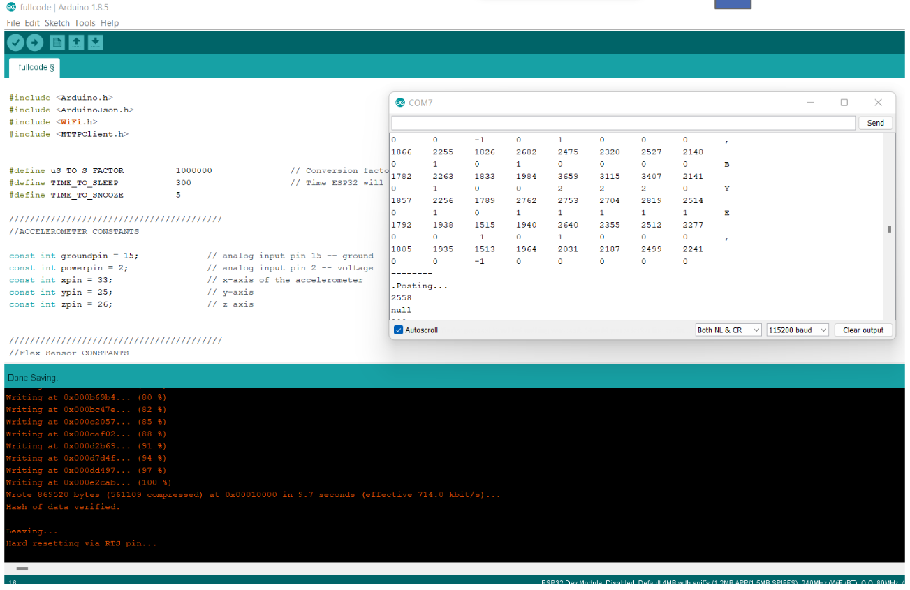Viewport: 910px width, 590px height.
Task: Click the COM7 window Arduino icon
Action: pyautogui.click(x=400, y=103)
